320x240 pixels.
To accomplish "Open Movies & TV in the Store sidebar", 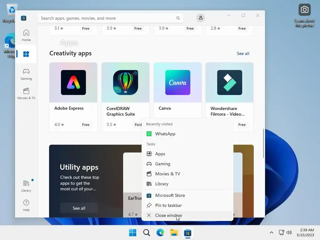I will tap(26, 94).
